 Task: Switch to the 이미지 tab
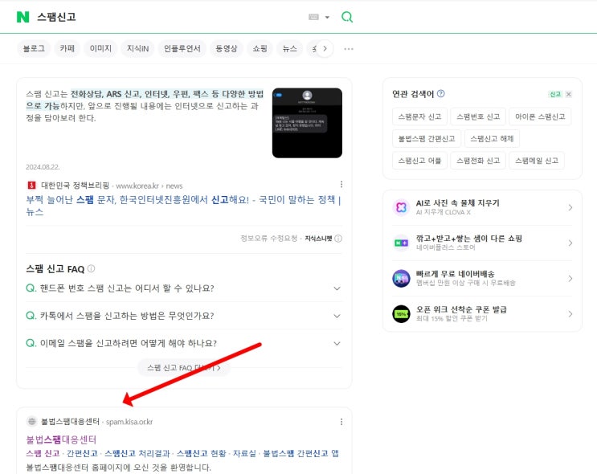(x=100, y=49)
